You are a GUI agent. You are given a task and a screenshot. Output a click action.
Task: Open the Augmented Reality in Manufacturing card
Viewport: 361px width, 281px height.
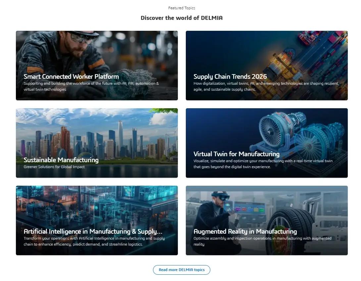[x=267, y=220]
